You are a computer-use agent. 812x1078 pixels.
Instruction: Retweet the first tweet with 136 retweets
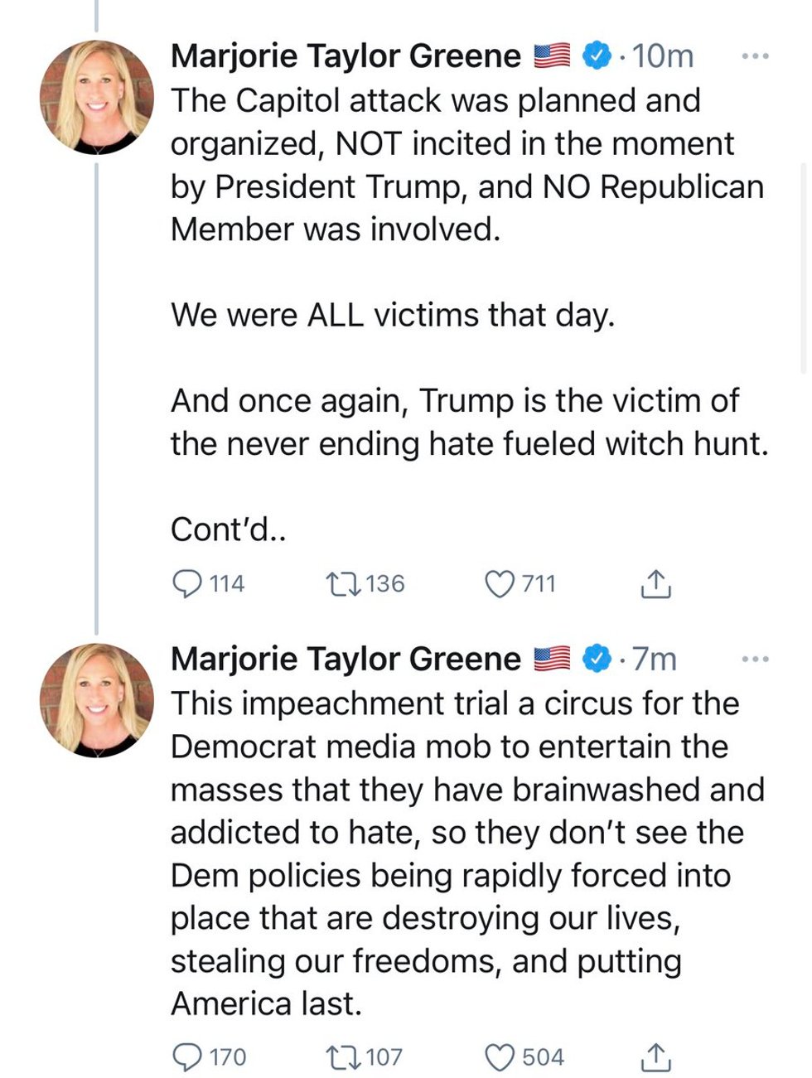click(344, 583)
